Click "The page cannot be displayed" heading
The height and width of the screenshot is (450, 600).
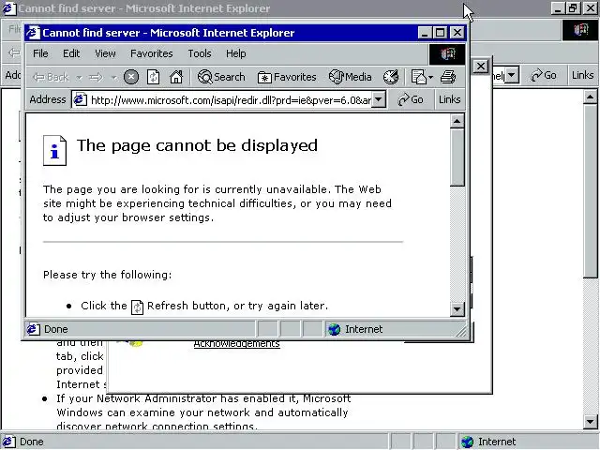pyautogui.click(x=197, y=145)
